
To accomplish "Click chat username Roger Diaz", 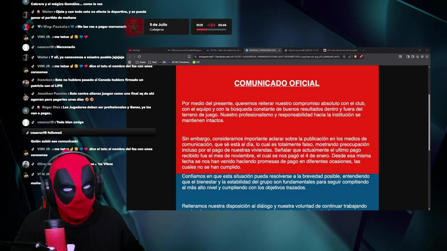I will pos(51,107).
